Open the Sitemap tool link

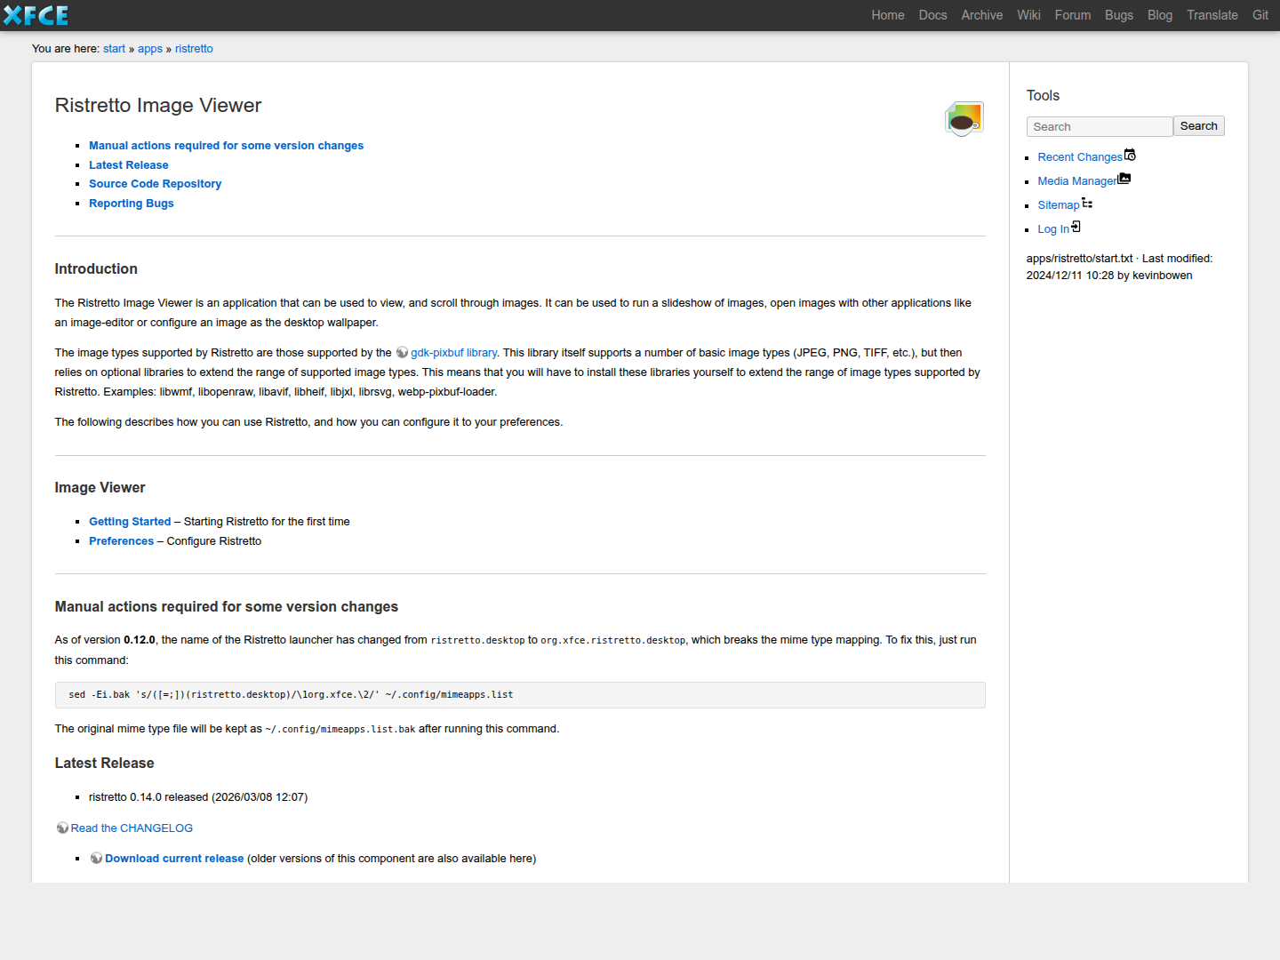point(1059,205)
